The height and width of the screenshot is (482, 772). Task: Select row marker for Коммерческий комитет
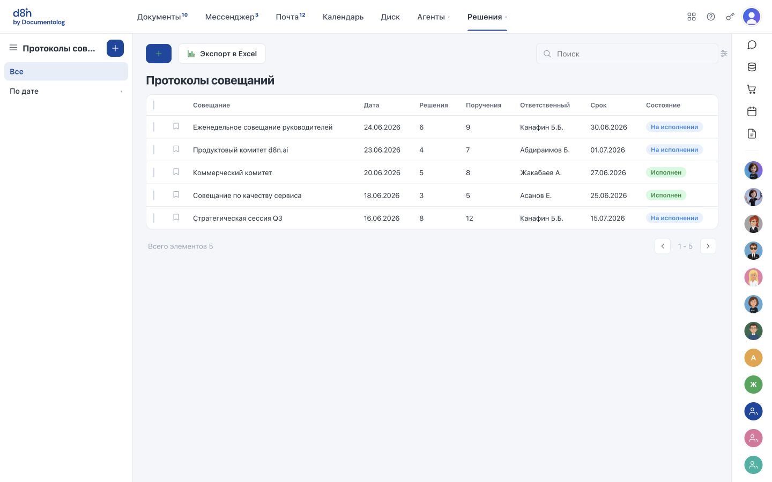(153, 172)
